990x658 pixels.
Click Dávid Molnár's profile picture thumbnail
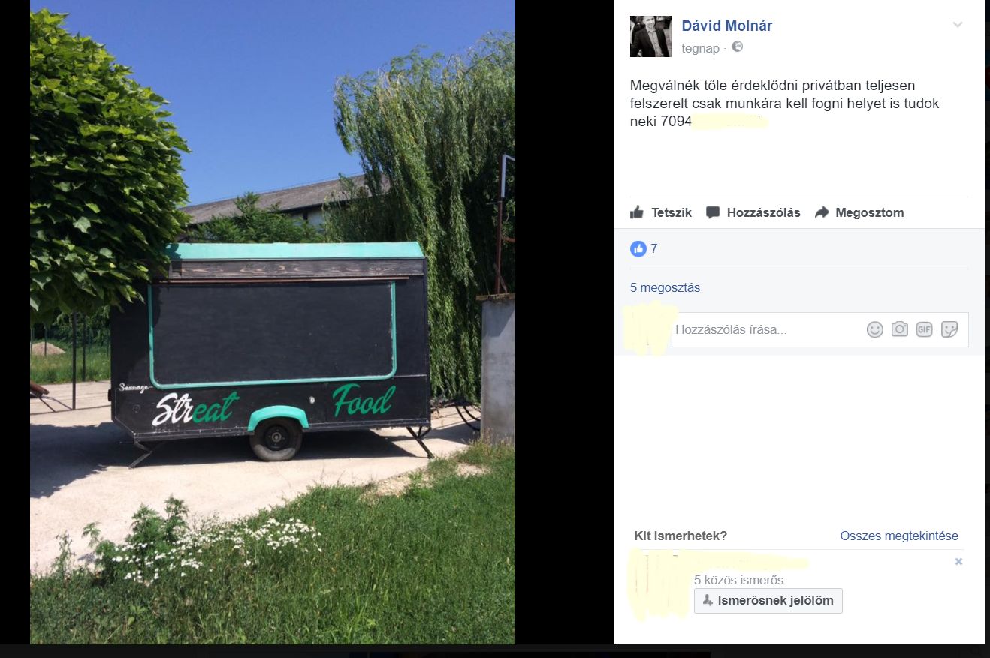[x=650, y=36]
